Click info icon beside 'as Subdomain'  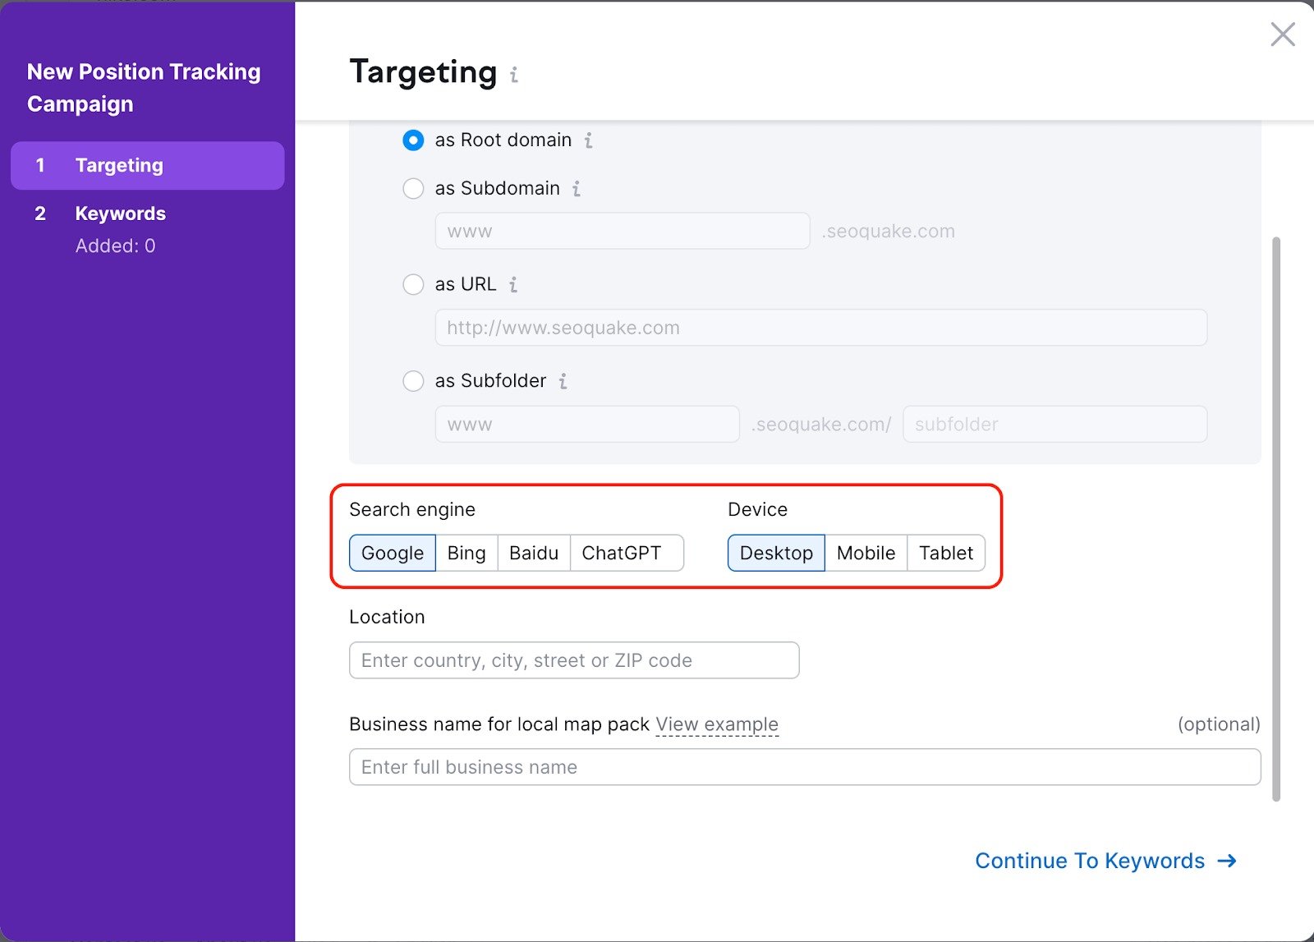pos(577,189)
